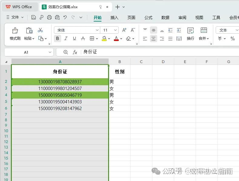Click the eraser Clear icon
The height and width of the screenshot is (181, 239).
[x=128, y=39]
